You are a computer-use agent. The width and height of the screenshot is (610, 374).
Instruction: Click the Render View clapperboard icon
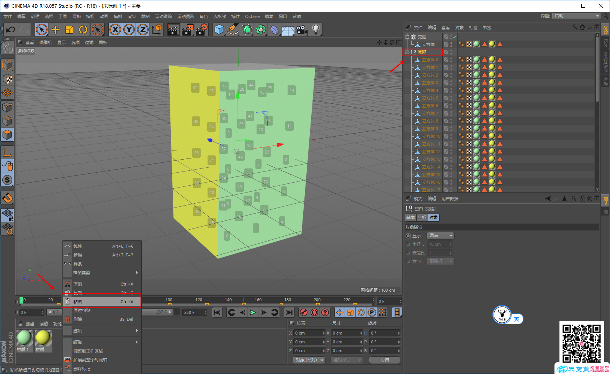tap(174, 29)
